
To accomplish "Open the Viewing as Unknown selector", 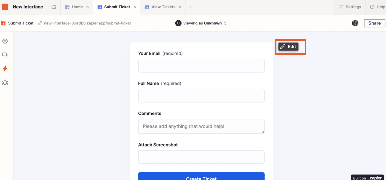I will click(x=201, y=23).
